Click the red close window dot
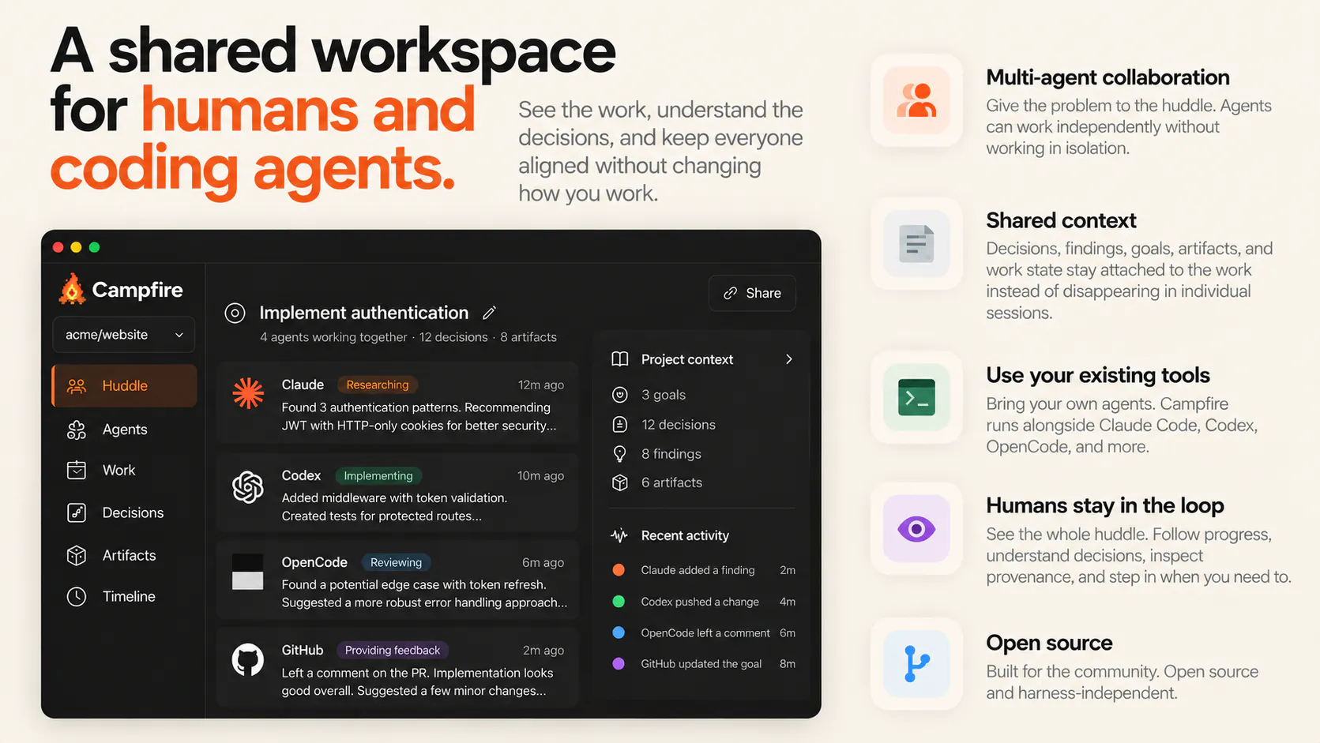The width and height of the screenshot is (1320, 743). pyautogui.click(x=58, y=247)
